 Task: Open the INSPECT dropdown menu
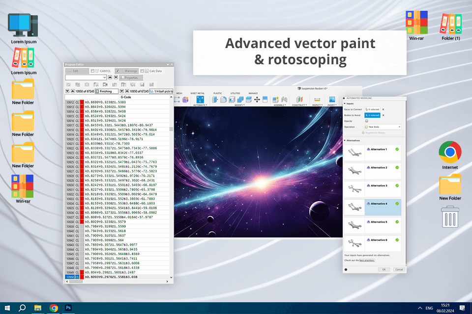tap(317, 105)
